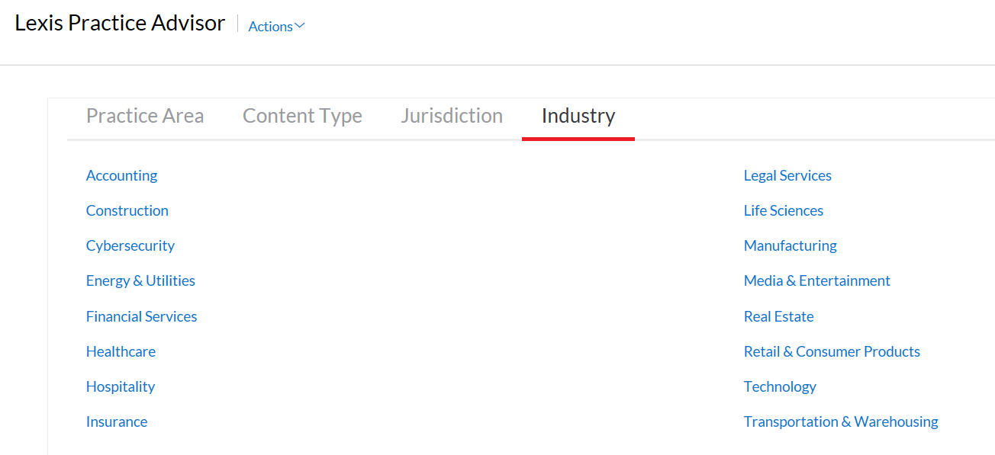Image resolution: width=995 pixels, height=455 pixels.
Task: Go to Legal Services page
Action: pyautogui.click(x=787, y=175)
